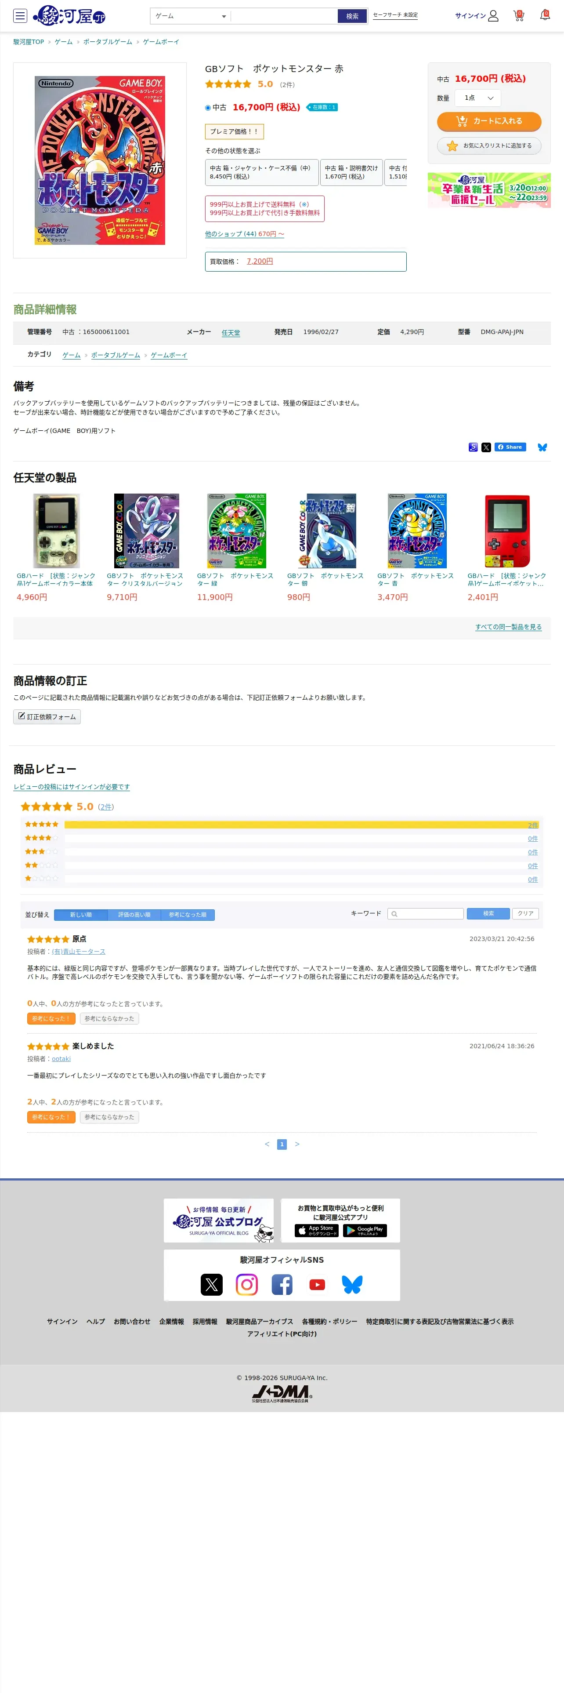Open JADMA logo in footer
This screenshot has height=1693, width=564.
tap(282, 1393)
